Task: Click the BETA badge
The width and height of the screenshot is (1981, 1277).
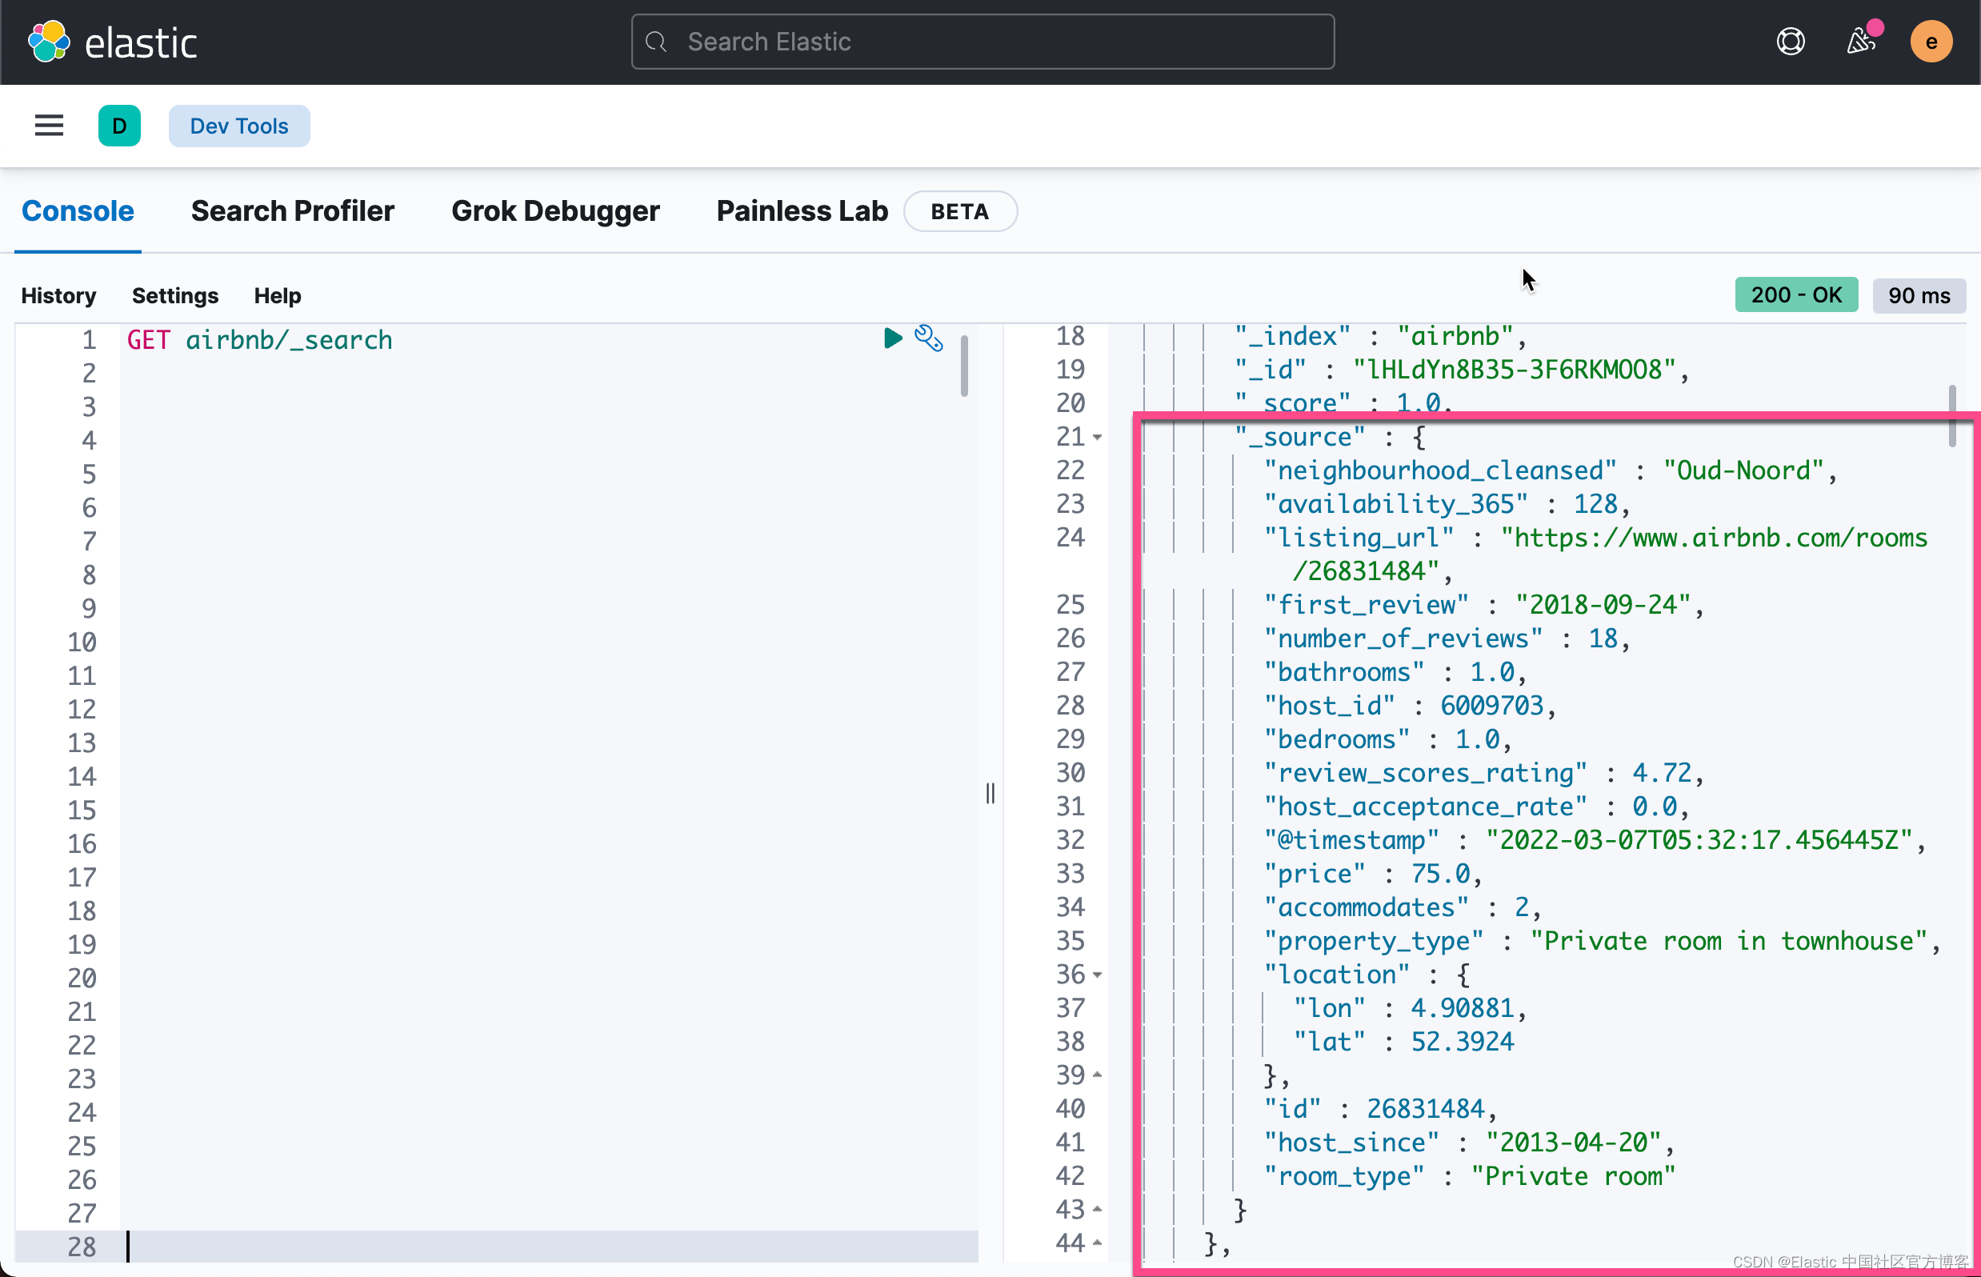Action: [959, 211]
